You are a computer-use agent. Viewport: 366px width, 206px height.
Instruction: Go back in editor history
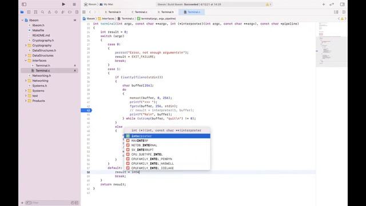90,12
